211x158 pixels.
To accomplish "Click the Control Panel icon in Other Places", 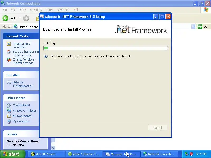I will click(9, 106).
